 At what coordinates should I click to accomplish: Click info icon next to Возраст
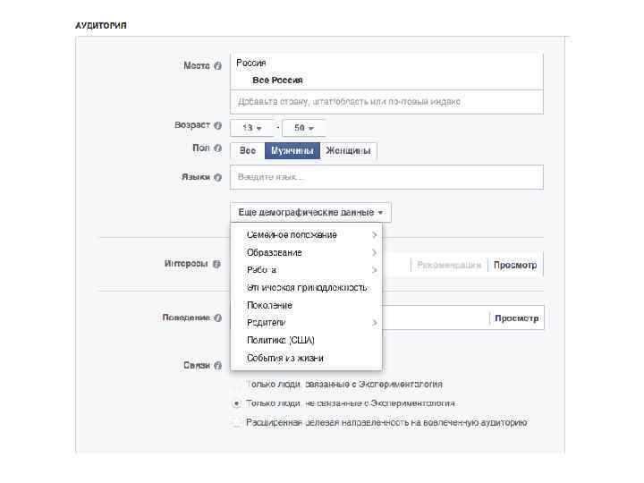pyautogui.click(x=218, y=126)
